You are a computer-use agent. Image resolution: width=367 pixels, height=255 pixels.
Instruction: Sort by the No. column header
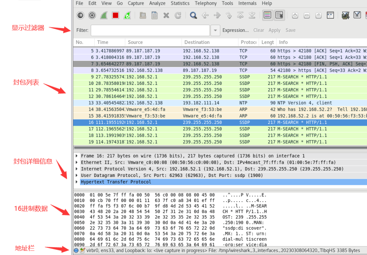click(84, 42)
